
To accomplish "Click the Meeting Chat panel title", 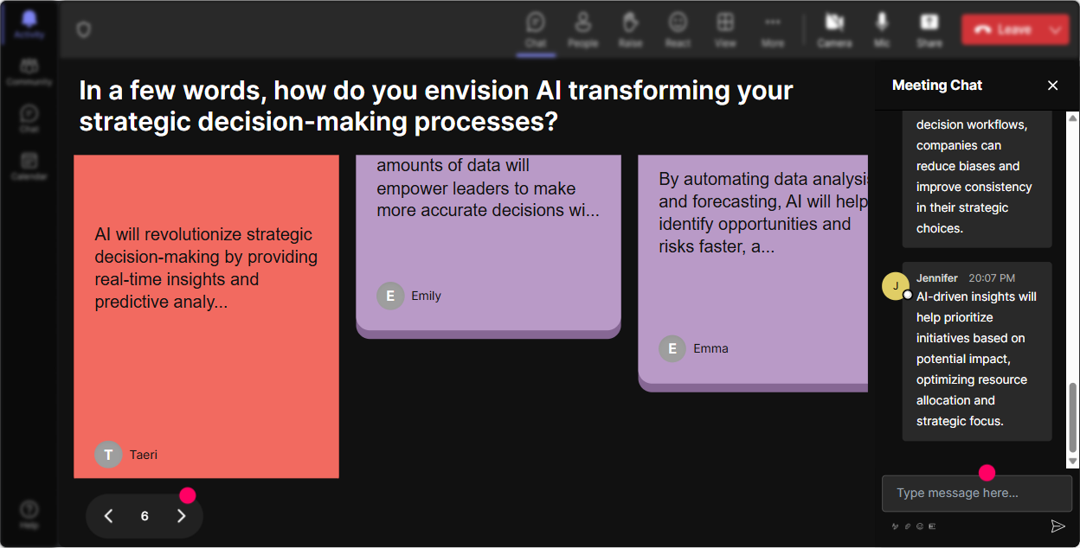I will click(x=937, y=85).
